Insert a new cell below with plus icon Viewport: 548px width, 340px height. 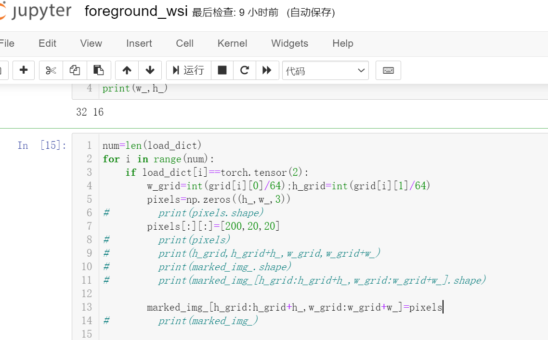24,70
